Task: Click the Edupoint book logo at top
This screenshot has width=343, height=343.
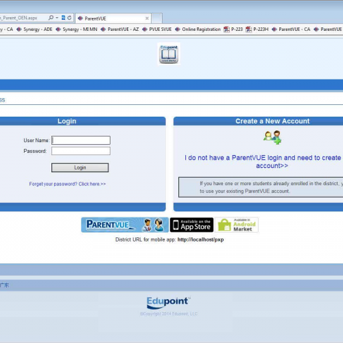Action: (169, 54)
